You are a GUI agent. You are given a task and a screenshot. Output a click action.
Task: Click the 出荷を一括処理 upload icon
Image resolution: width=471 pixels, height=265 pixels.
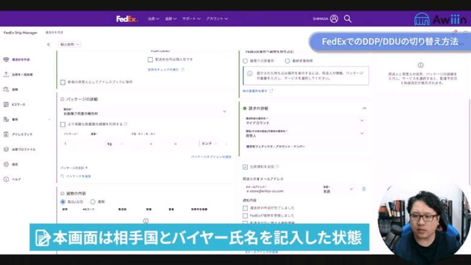[x=6, y=74]
